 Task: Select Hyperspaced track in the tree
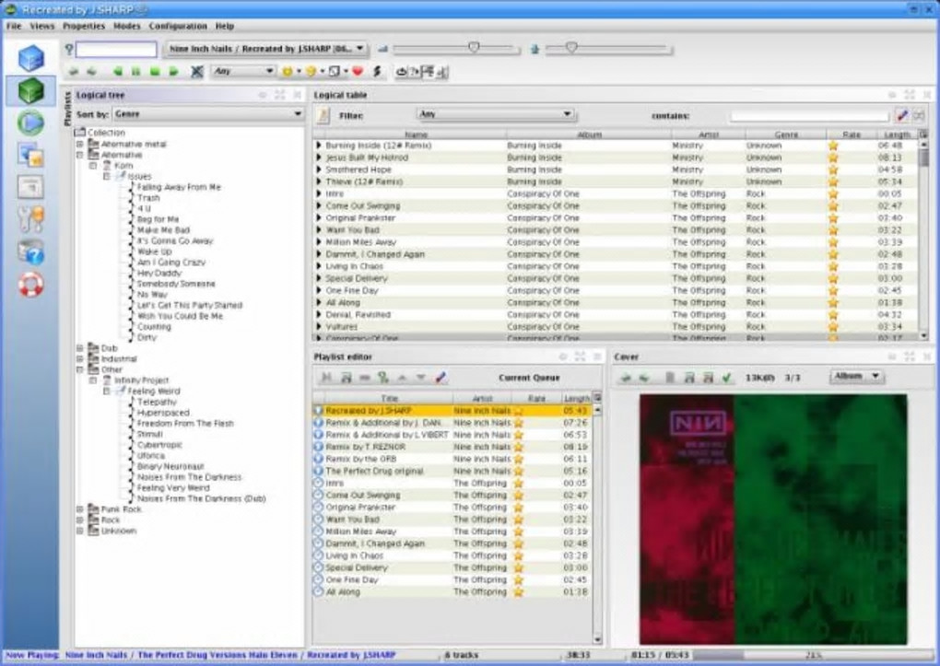pyautogui.click(x=163, y=413)
